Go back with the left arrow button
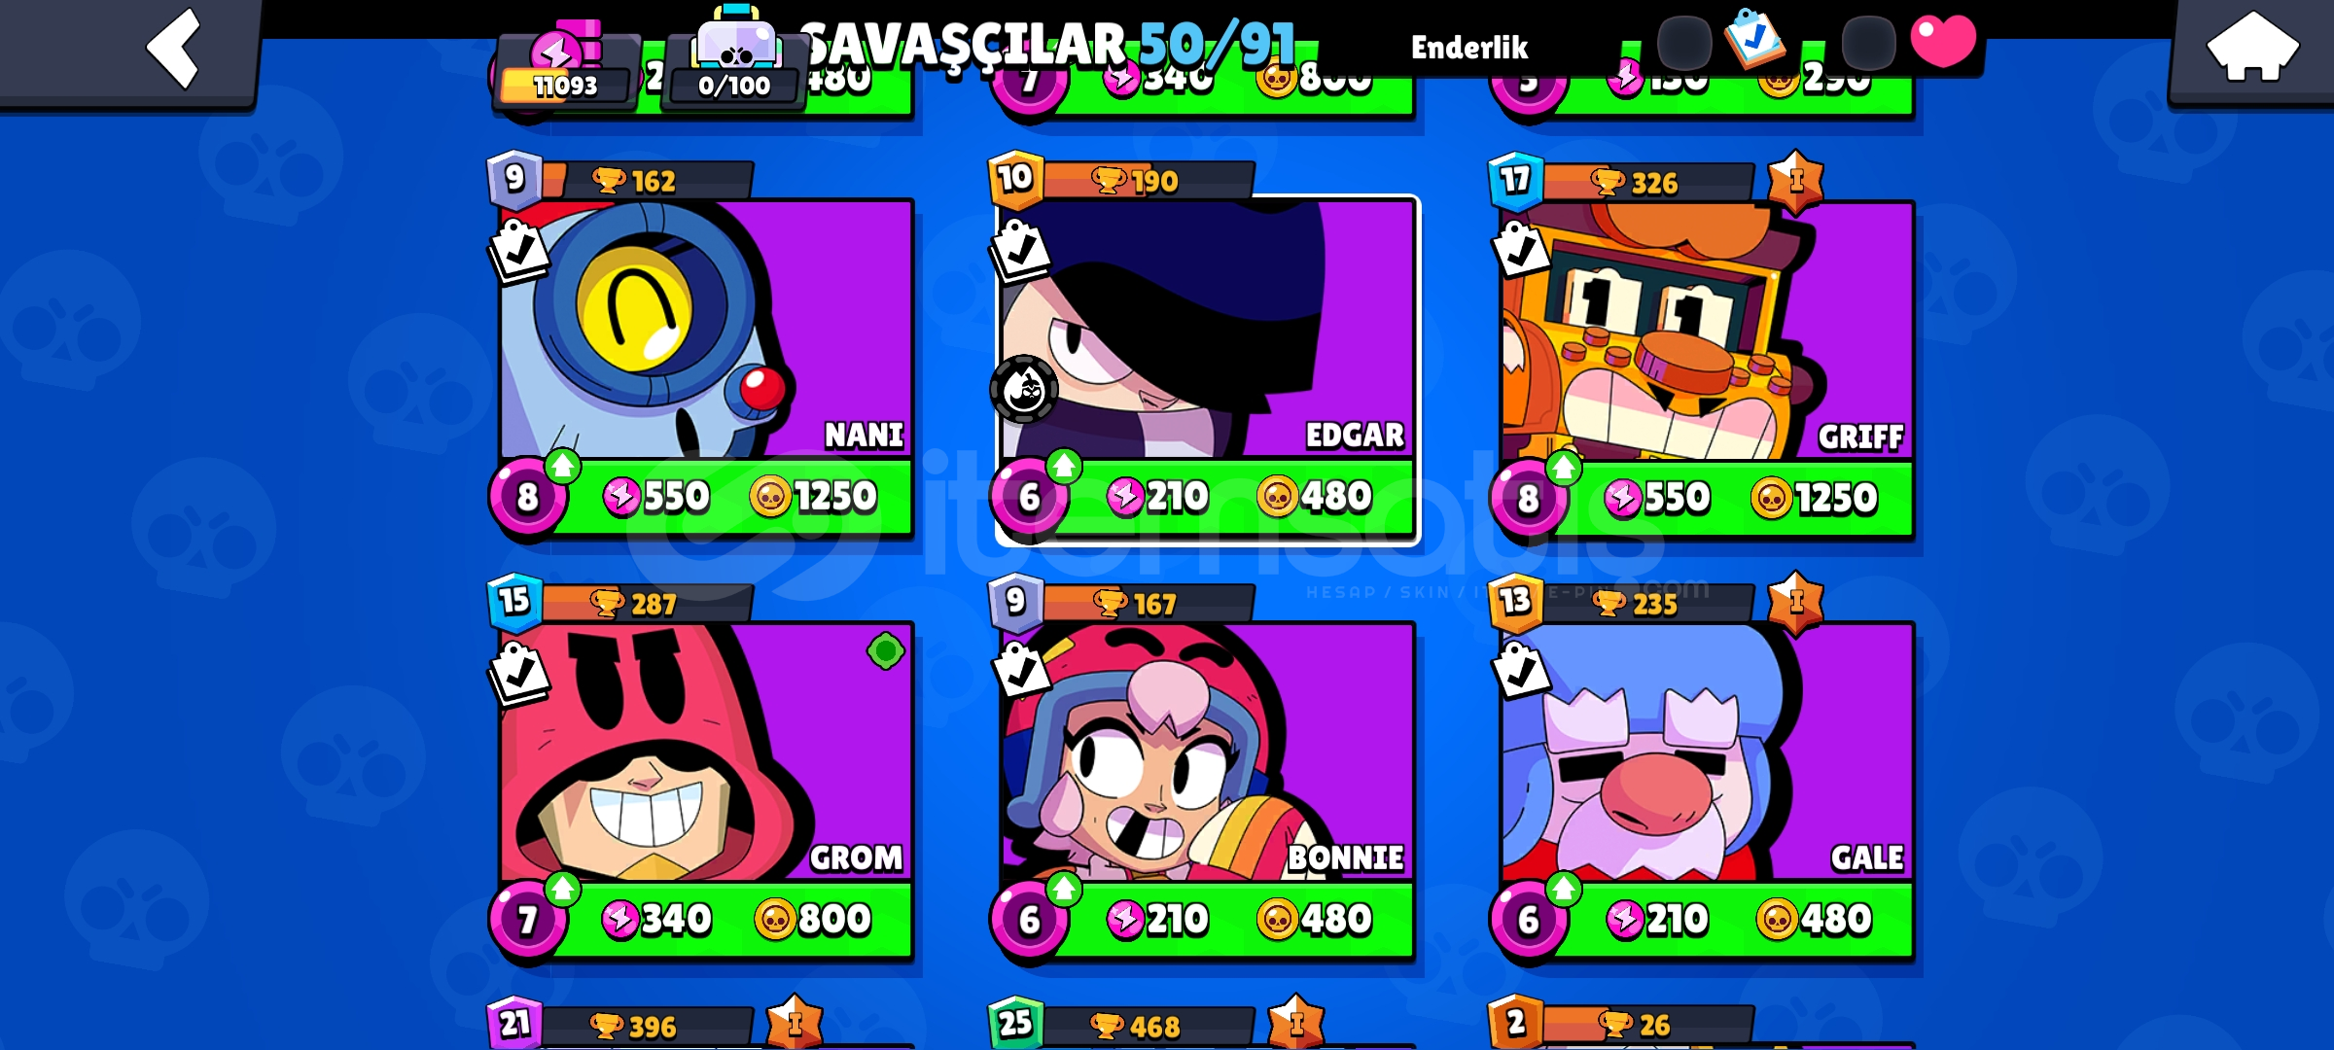The width and height of the screenshot is (2334, 1050). (x=173, y=47)
